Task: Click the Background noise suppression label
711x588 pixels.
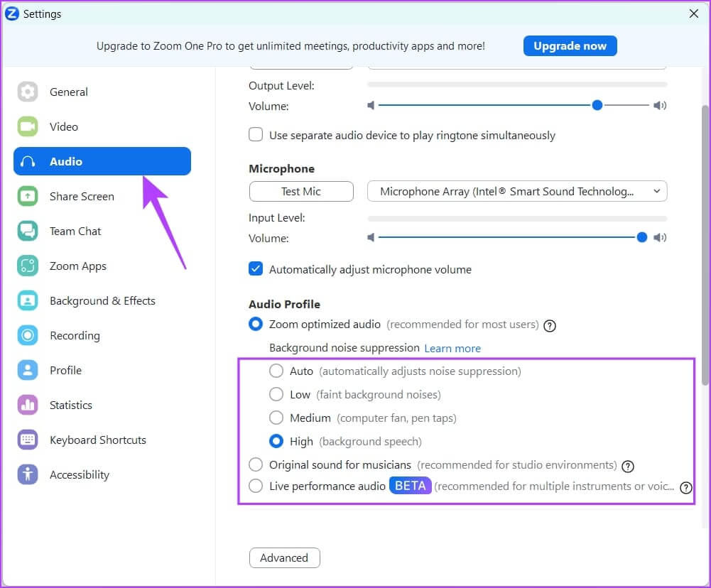Action: [x=344, y=348]
